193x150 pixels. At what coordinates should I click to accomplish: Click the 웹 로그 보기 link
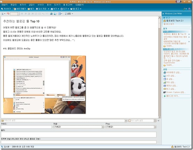pyautogui.click(x=169, y=24)
